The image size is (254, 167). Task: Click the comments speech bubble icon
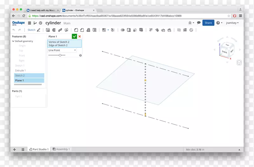point(199,23)
